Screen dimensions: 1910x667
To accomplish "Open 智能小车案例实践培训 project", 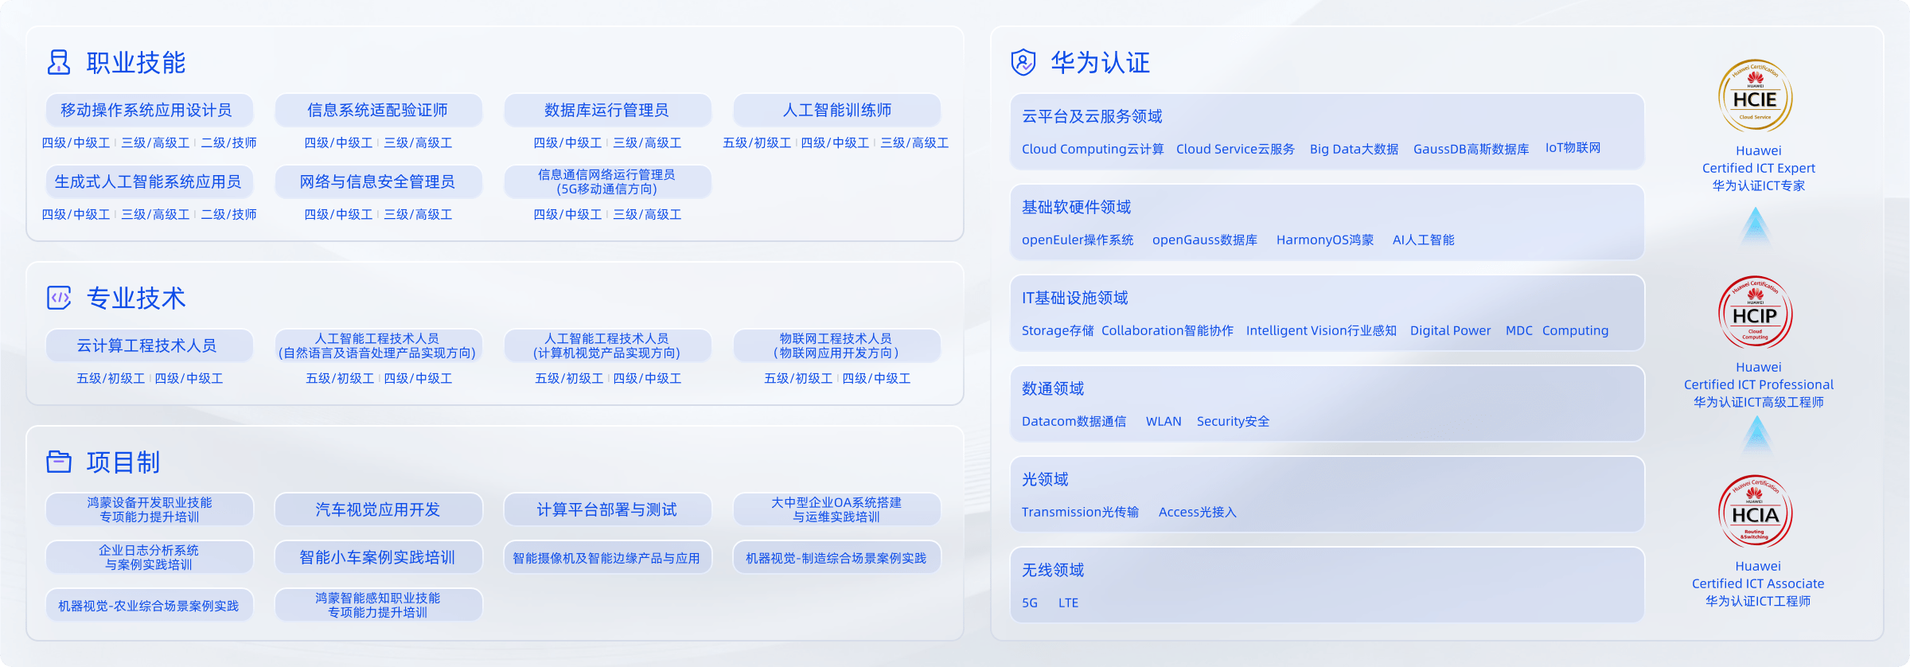I will click(378, 557).
